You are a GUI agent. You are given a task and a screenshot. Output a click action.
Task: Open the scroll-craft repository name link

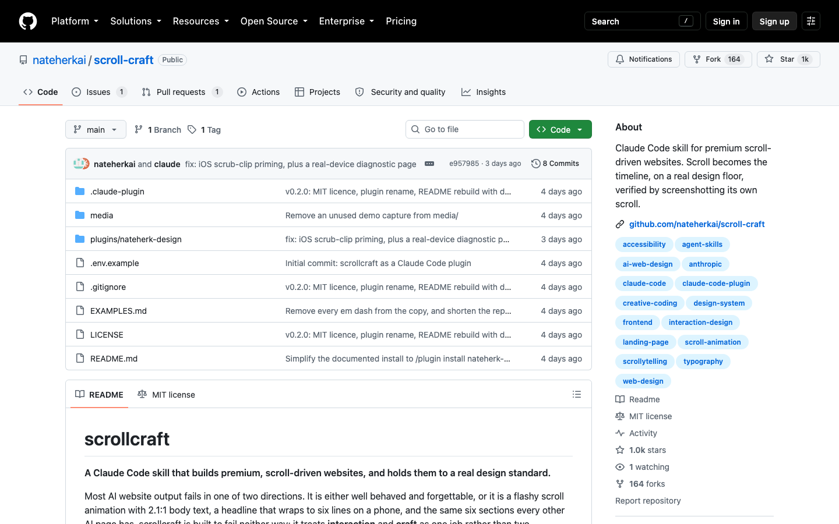(x=124, y=60)
